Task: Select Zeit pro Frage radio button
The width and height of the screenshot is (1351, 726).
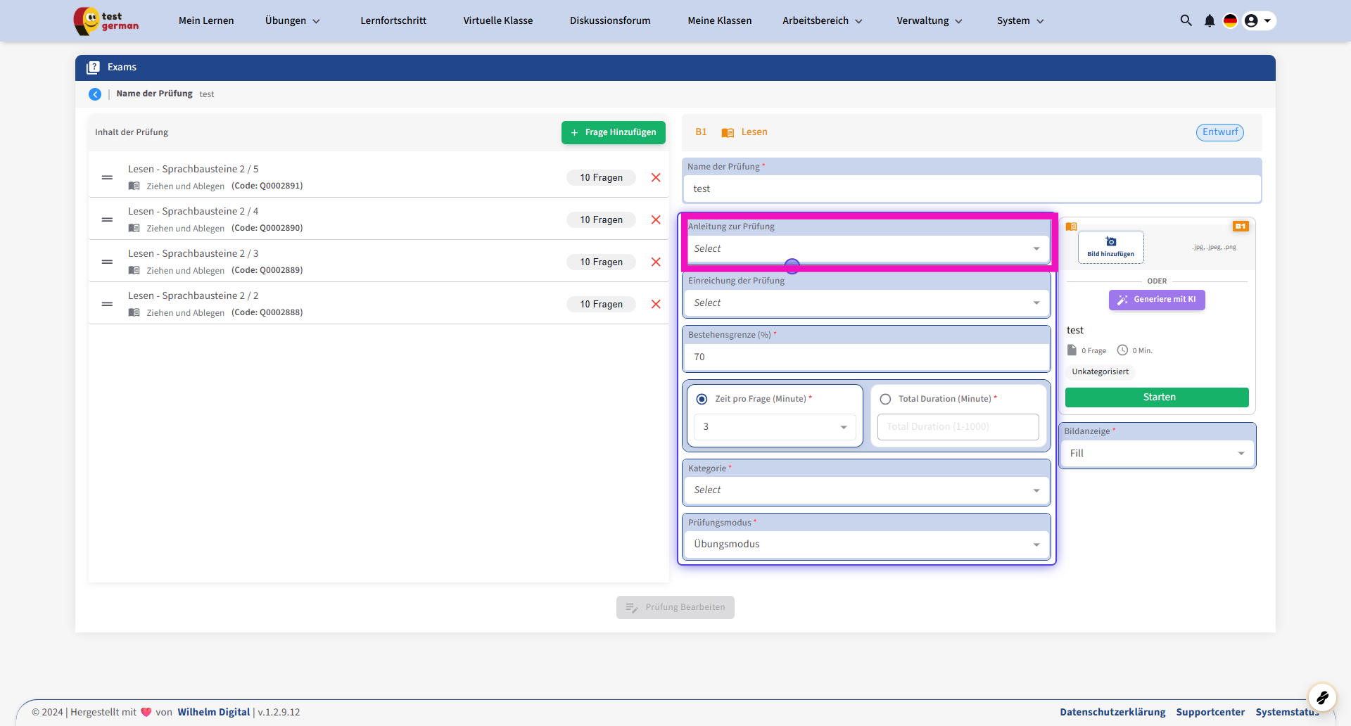Action: click(702, 399)
